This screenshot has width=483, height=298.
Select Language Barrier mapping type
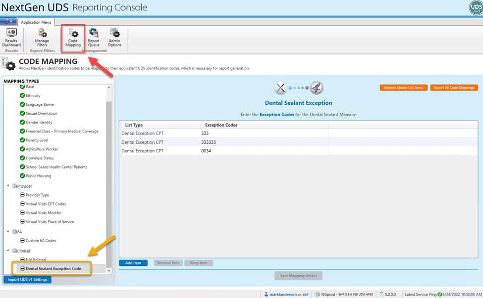tap(40, 104)
